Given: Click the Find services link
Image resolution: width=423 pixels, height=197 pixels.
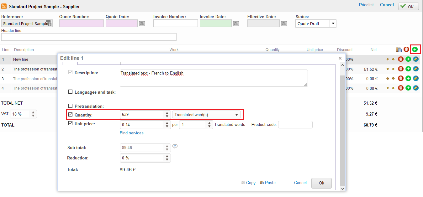Looking at the screenshot, I should (131, 133).
